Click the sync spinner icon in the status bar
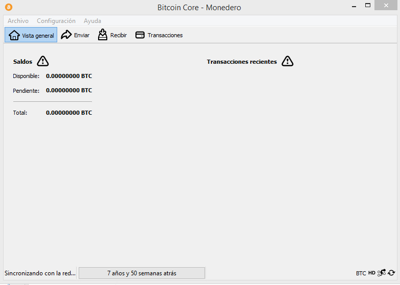 391,273
